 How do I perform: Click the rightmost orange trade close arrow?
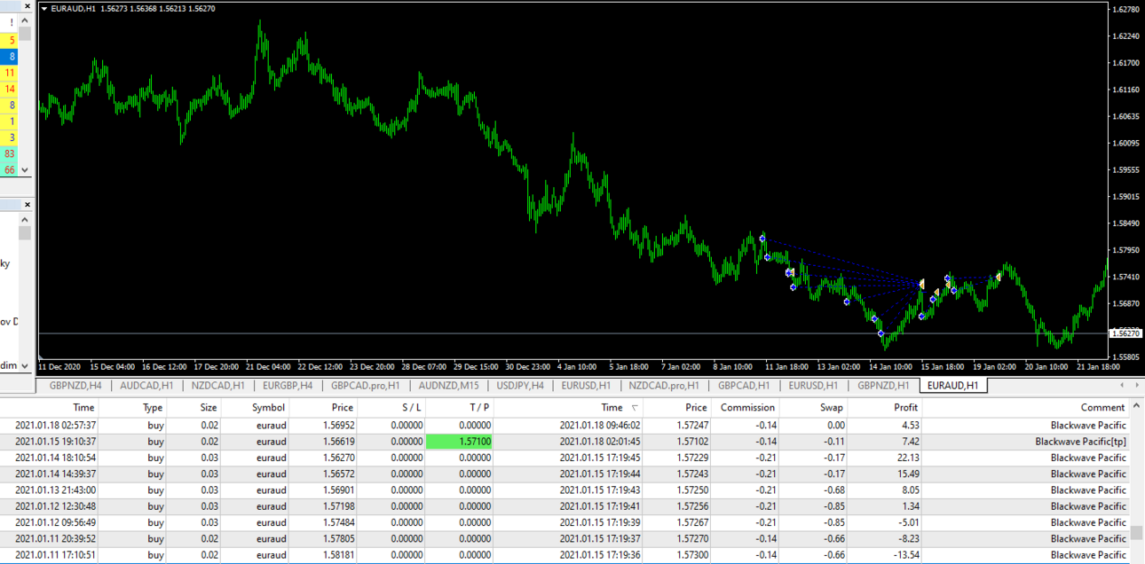pos(999,277)
